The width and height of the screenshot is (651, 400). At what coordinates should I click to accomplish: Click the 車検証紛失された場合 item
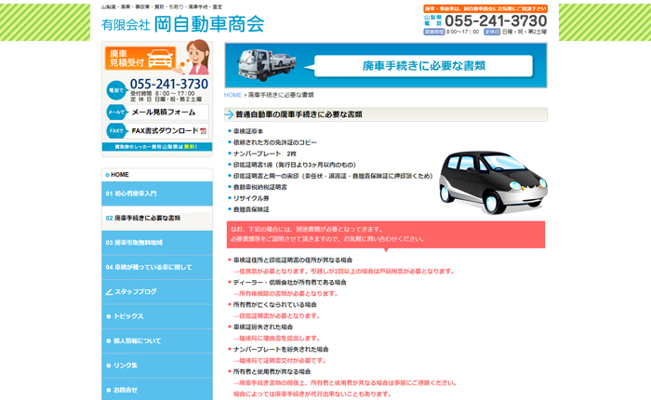click(263, 327)
